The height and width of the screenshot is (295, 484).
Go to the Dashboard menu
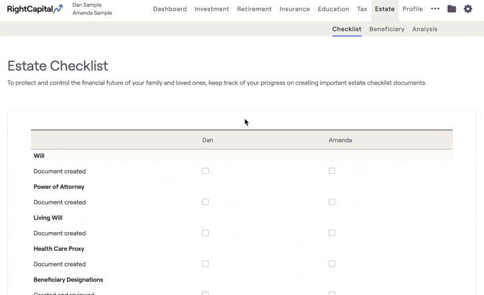169,9
